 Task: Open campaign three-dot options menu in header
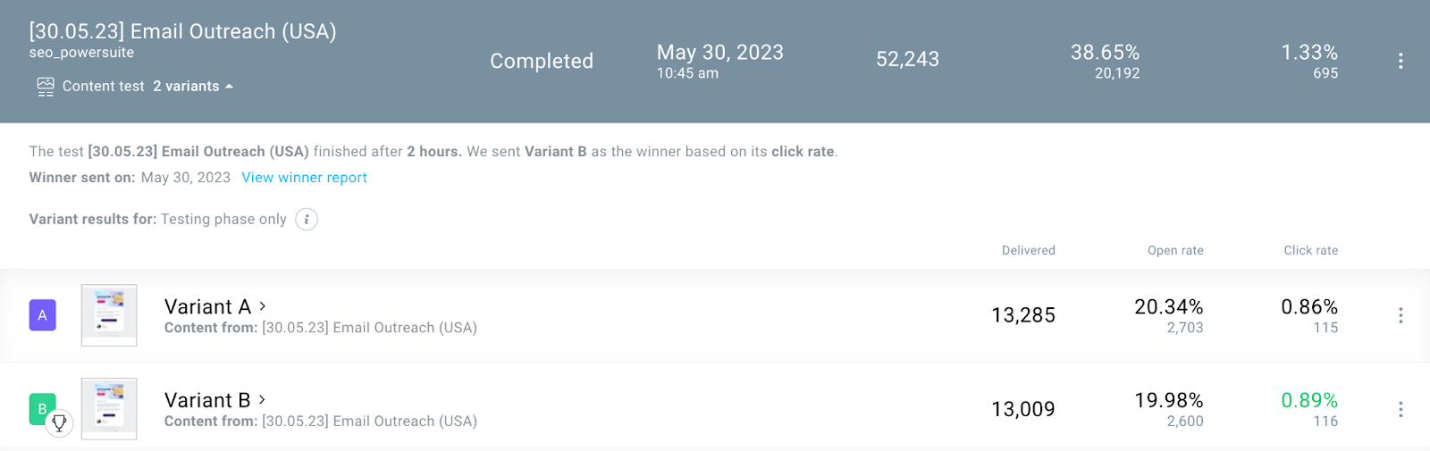click(1401, 61)
